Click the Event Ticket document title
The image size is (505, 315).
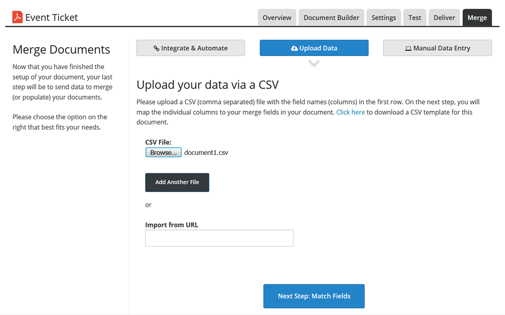tap(51, 17)
